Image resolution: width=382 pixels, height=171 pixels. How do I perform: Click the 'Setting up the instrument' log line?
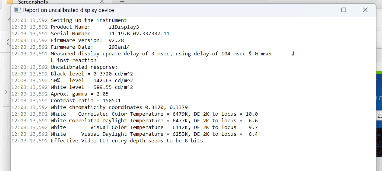click(89, 20)
